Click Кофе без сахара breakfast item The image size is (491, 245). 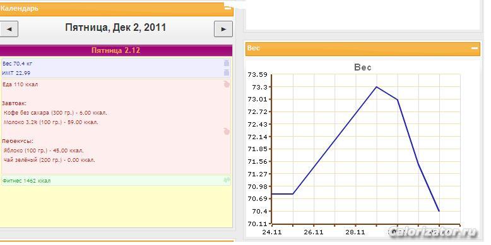tap(56, 113)
